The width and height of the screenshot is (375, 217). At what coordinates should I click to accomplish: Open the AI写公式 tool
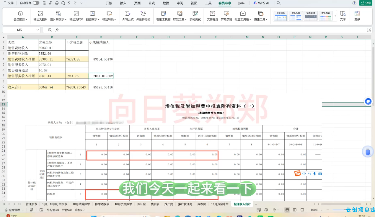point(128,14)
